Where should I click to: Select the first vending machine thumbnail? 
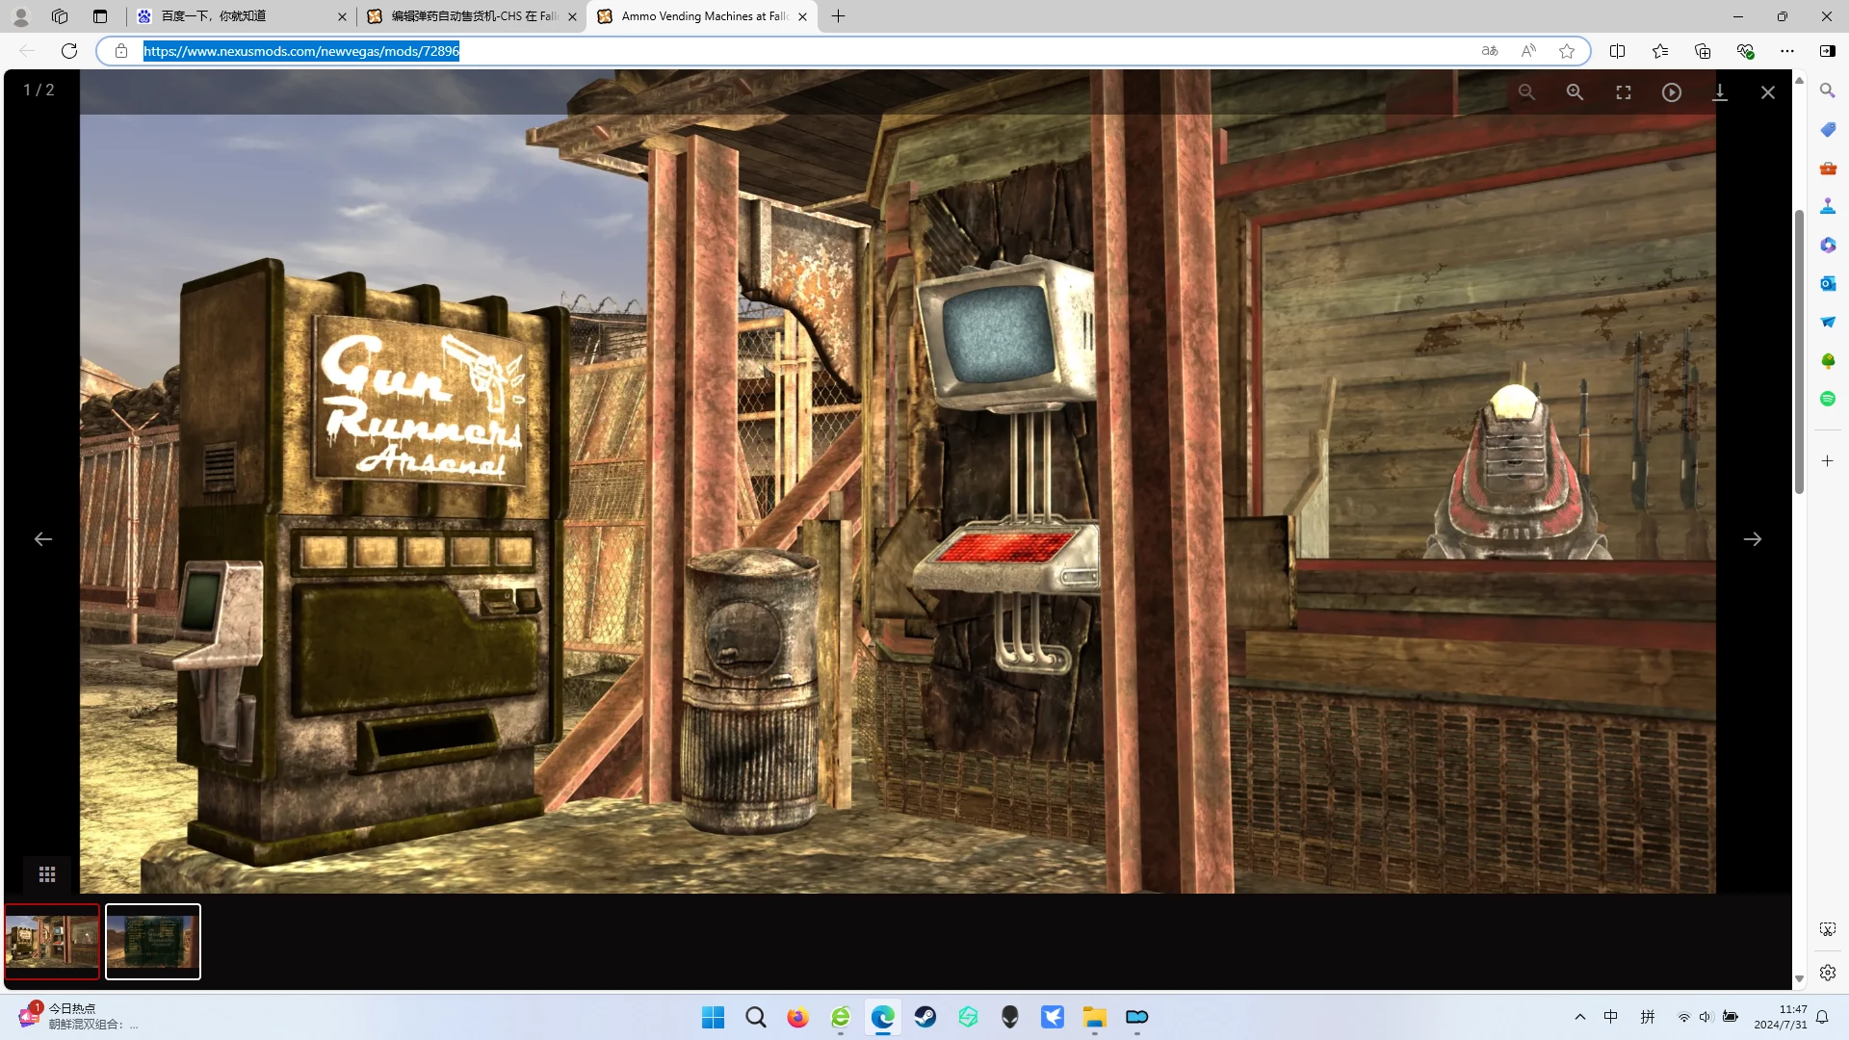(x=52, y=942)
